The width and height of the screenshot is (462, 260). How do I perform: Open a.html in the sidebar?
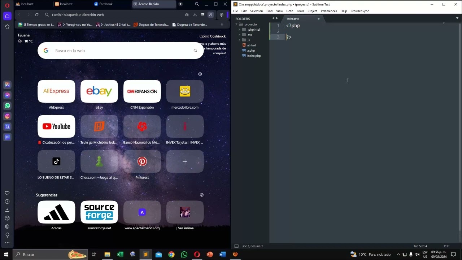[251, 45]
